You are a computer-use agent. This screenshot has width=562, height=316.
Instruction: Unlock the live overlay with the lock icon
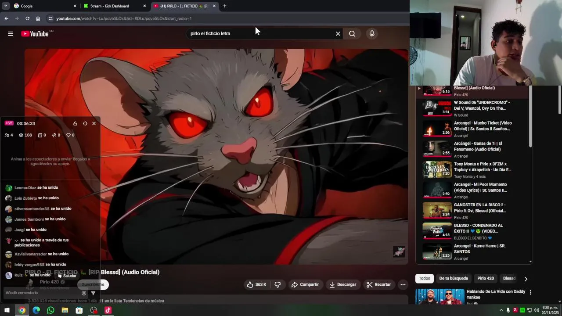(x=75, y=123)
